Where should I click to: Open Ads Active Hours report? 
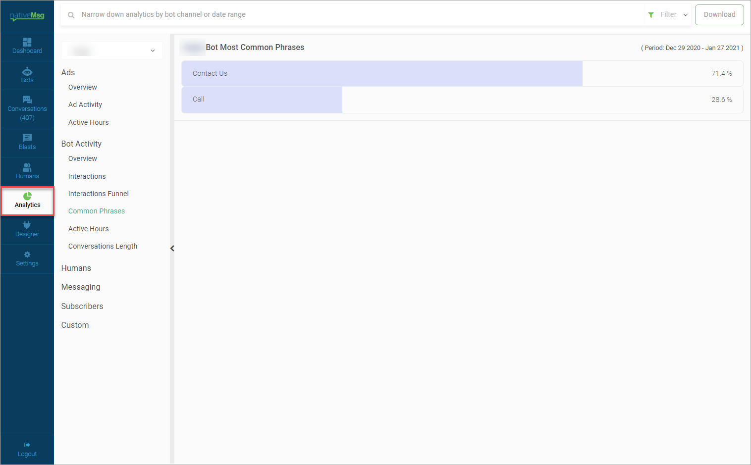pos(89,122)
